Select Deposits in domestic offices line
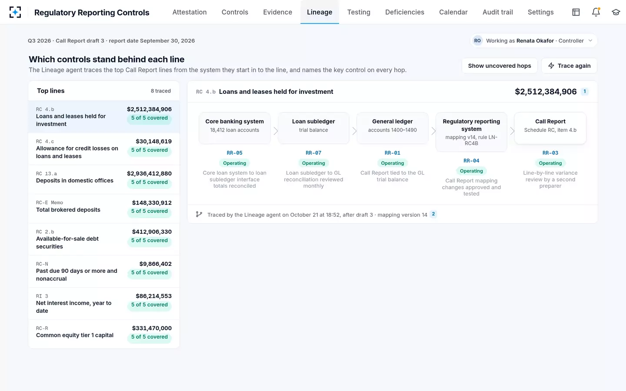The width and height of the screenshot is (626, 391). (104, 180)
